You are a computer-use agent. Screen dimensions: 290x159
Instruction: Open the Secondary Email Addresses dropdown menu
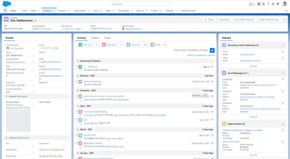[x=282, y=45]
